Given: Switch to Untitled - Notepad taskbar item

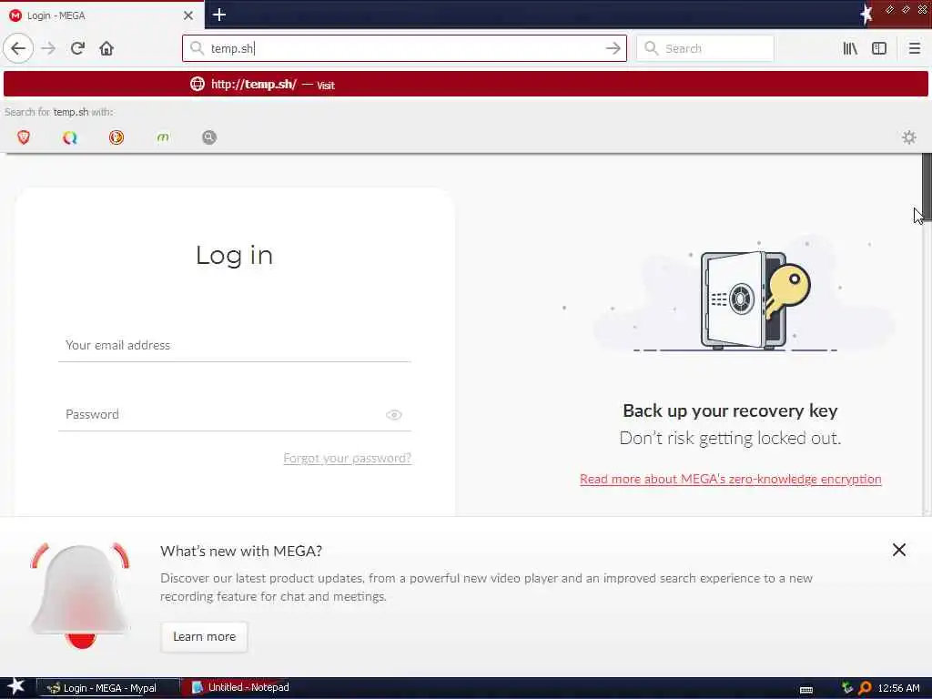Looking at the screenshot, I should click(240, 687).
